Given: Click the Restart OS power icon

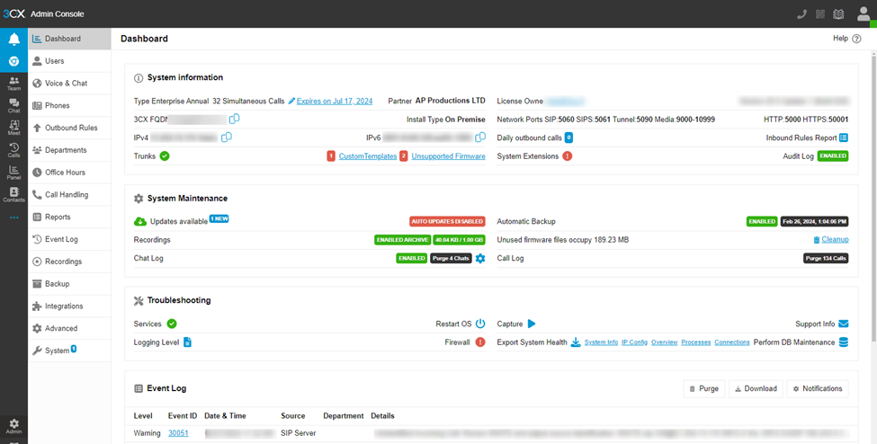Looking at the screenshot, I should [x=480, y=324].
